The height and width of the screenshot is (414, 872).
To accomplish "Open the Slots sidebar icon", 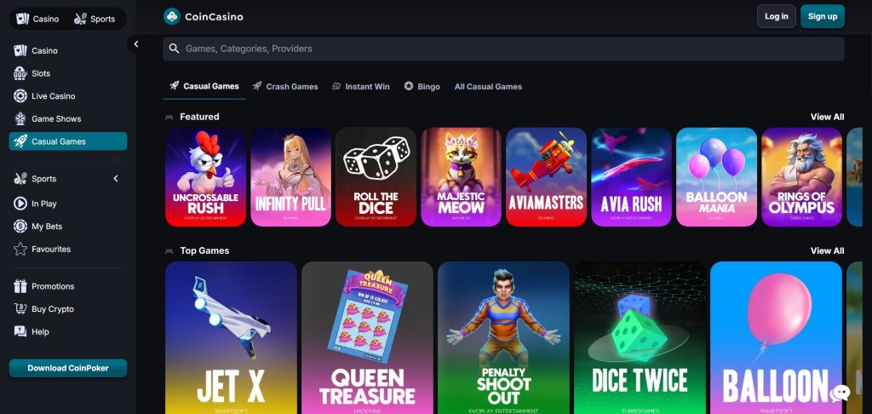I will [x=20, y=73].
